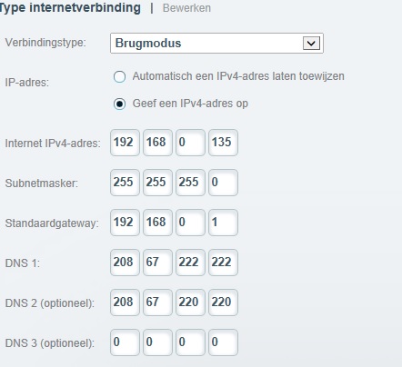This screenshot has height=367, width=402.
Task: Click last DNS 1 octet field
Action: 223,263
